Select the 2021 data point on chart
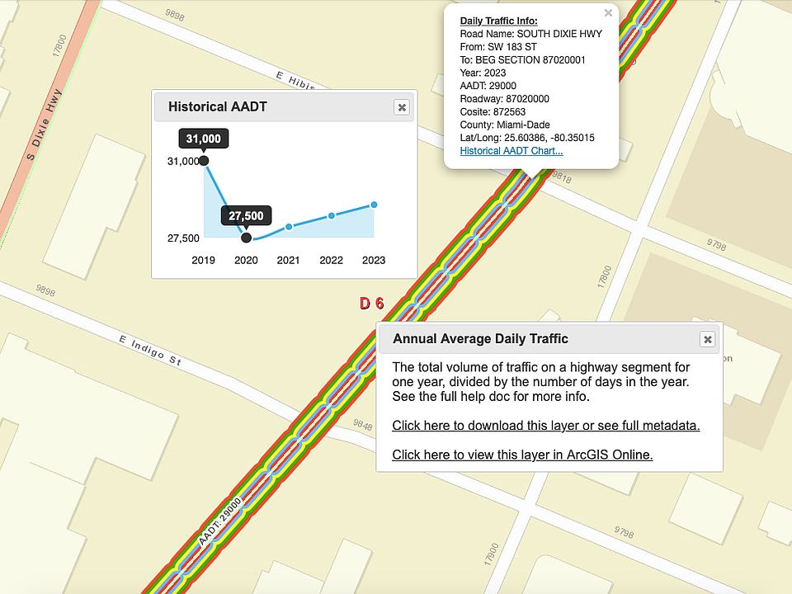 pos(289,227)
